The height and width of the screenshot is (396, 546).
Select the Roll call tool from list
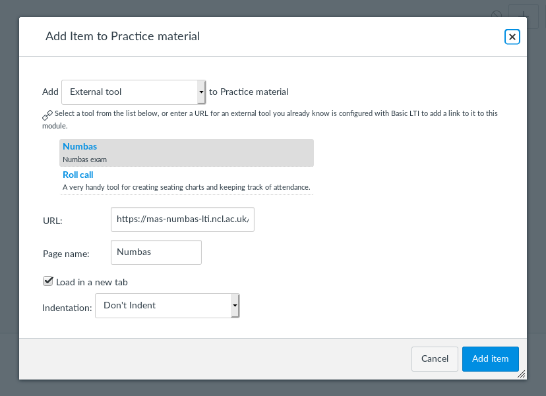[78, 175]
